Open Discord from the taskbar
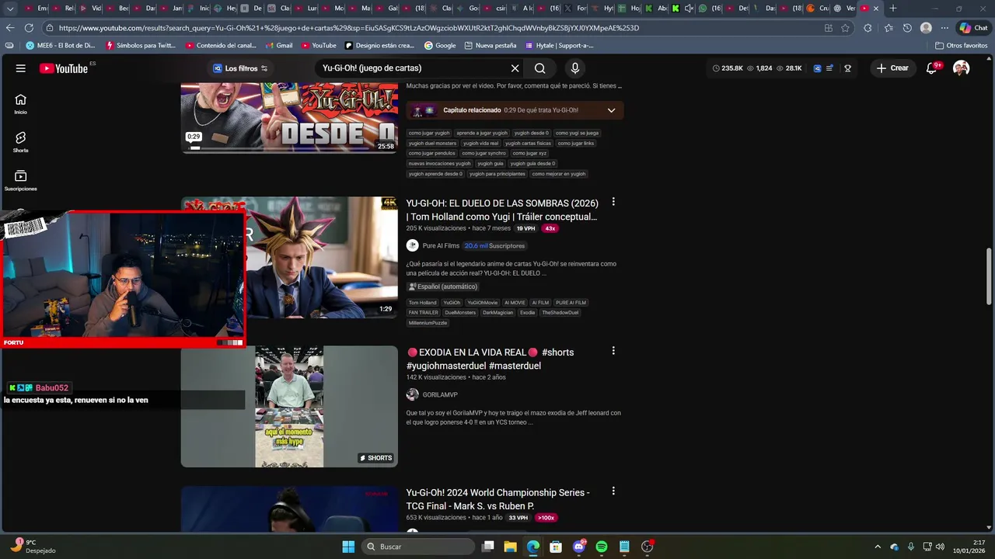Screen dimensions: 995x559 [x=578, y=547]
